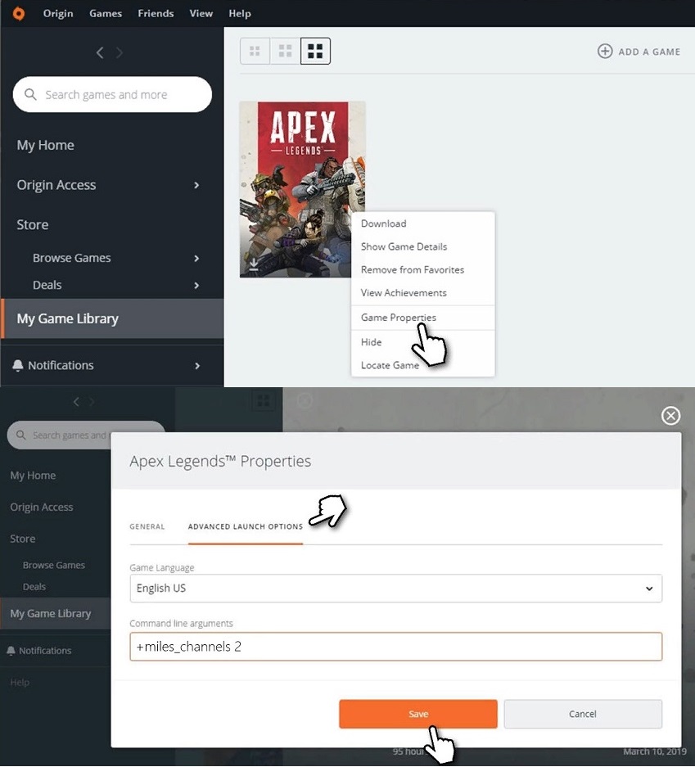Switch to General tab in properties

tap(147, 526)
